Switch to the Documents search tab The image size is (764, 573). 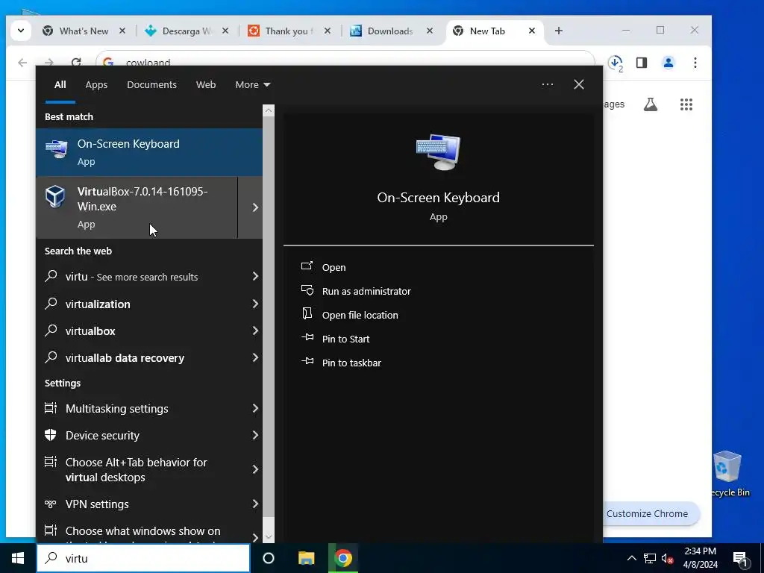pos(151,85)
